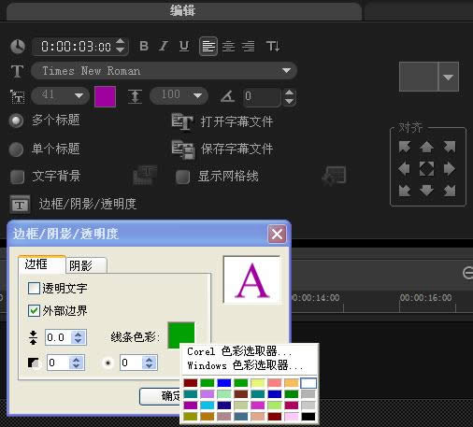Open the Times New Roman font dropdown
Viewport: 473px width, 427px height.
pos(164,71)
